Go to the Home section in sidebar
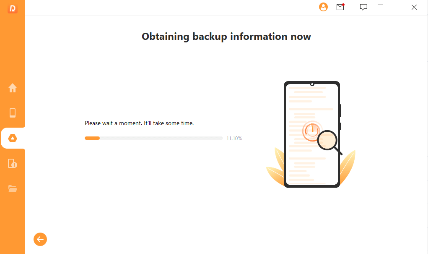 [13, 88]
